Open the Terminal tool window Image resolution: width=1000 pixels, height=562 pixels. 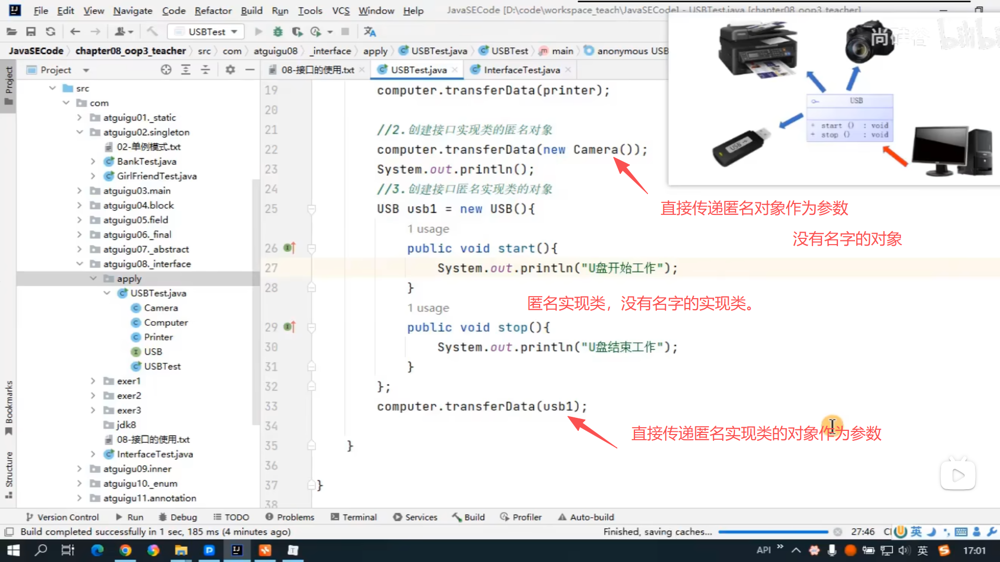[354, 517]
